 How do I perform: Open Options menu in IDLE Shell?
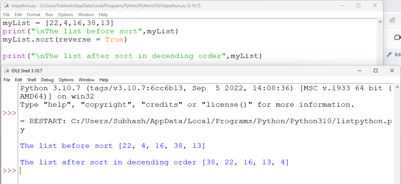click(x=66, y=79)
